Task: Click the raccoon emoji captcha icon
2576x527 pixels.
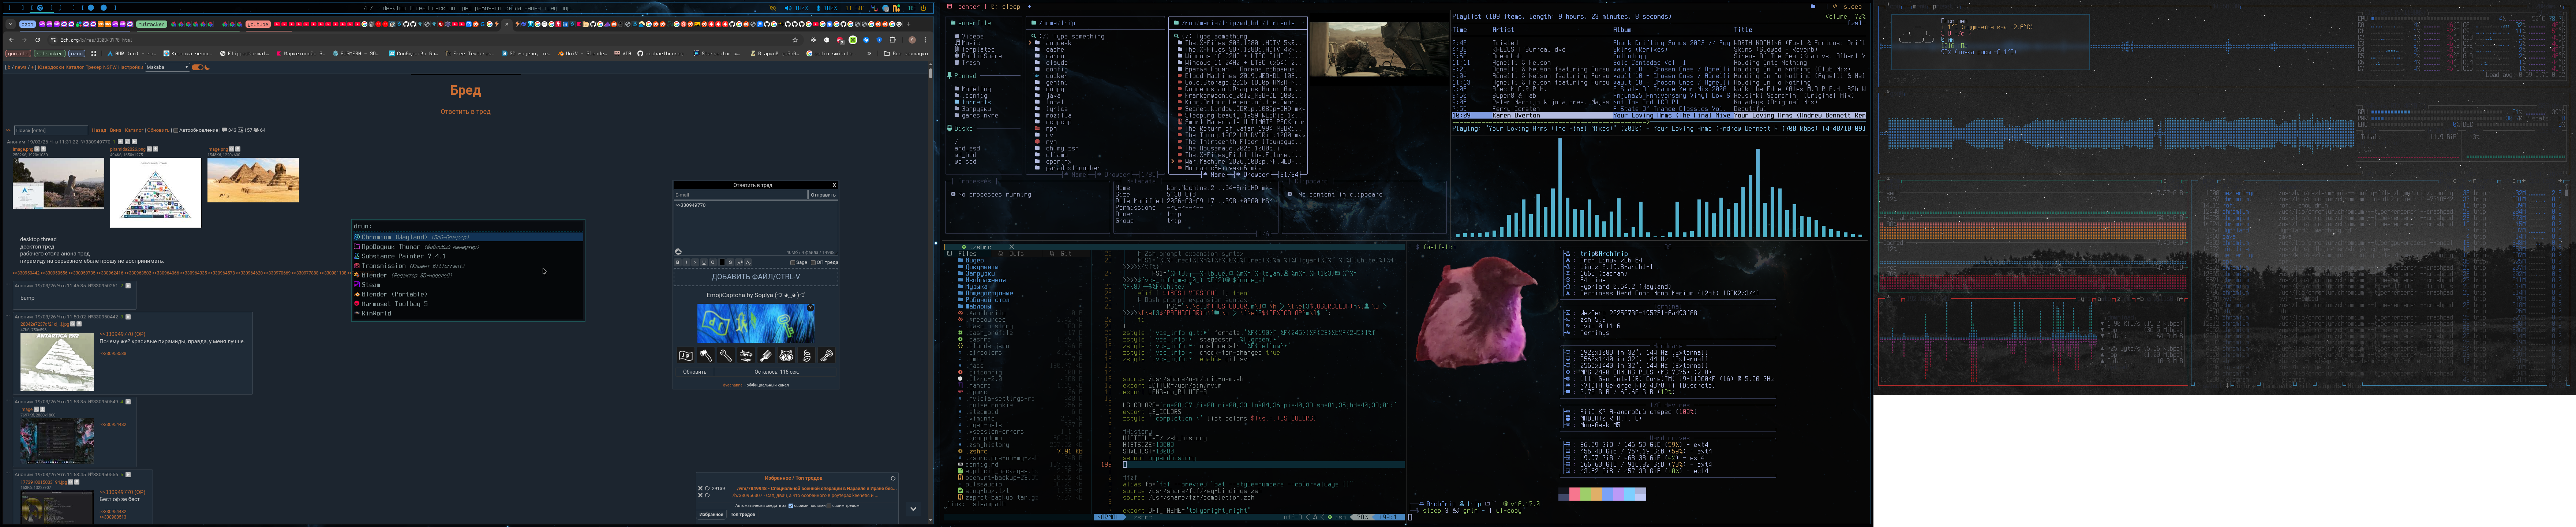Action: tap(786, 355)
